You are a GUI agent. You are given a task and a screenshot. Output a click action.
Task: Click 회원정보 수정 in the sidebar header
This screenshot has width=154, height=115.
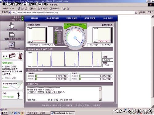(16, 19)
